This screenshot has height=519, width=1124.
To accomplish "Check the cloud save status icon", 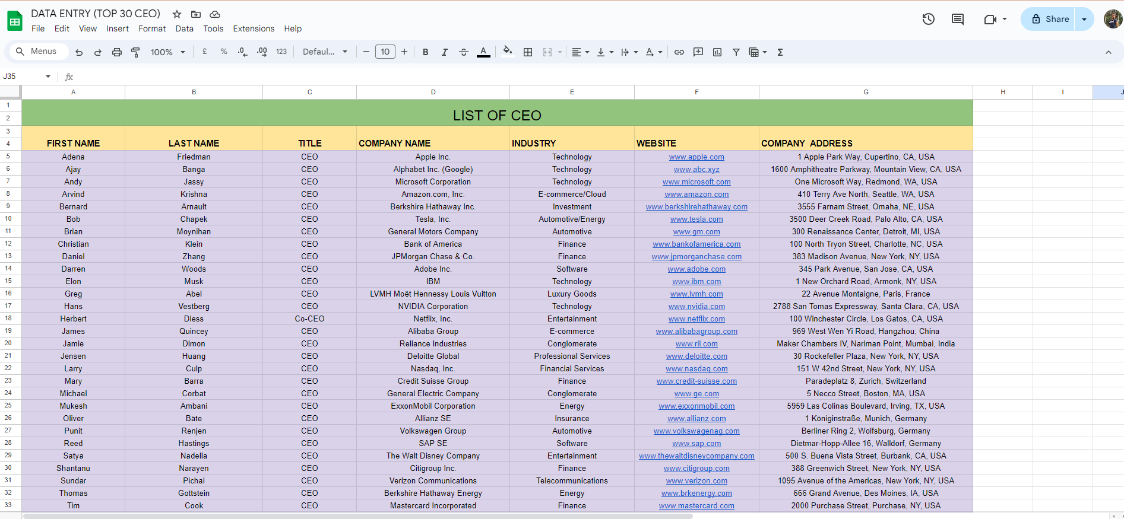I will click(215, 14).
